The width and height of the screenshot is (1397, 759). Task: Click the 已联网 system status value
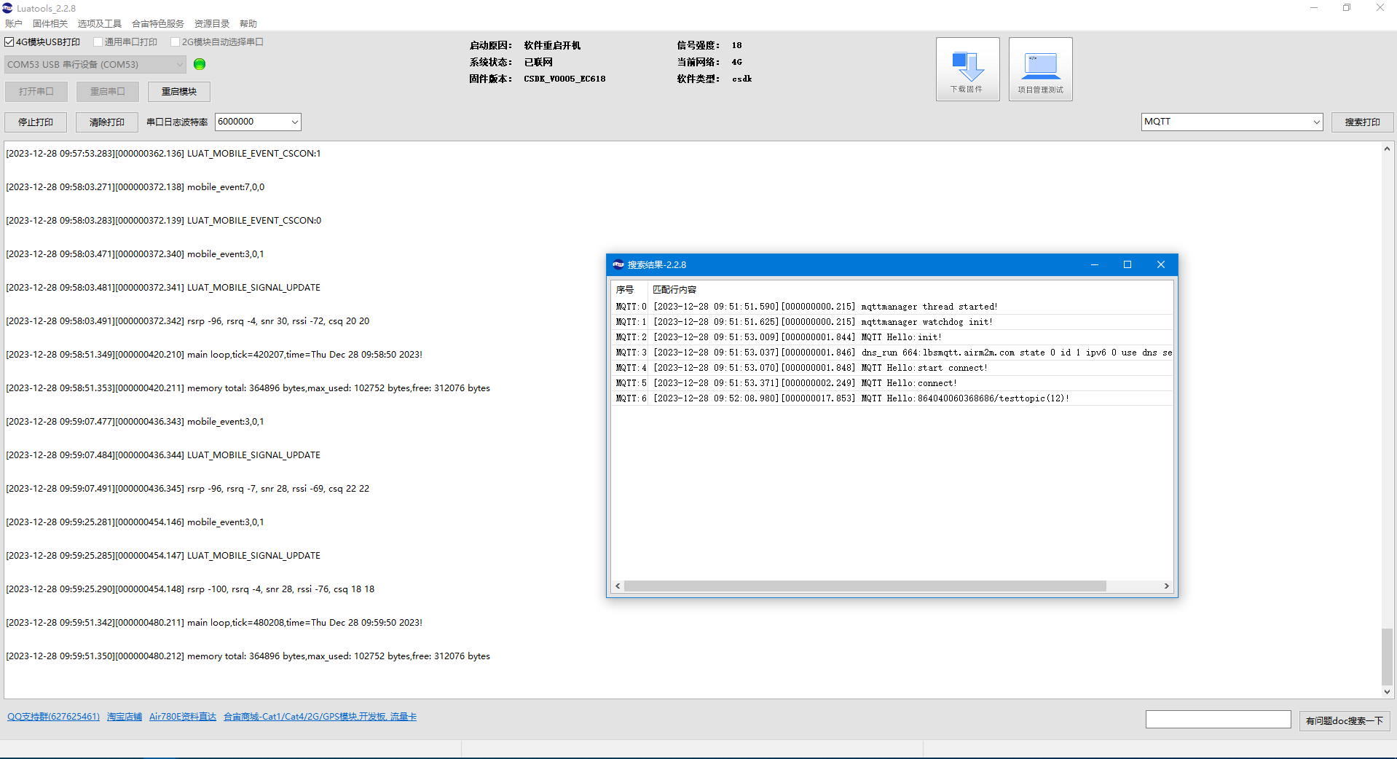(x=538, y=62)
